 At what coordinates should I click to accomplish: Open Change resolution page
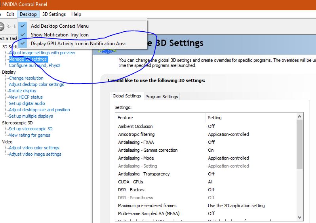[x=26, y=78]
